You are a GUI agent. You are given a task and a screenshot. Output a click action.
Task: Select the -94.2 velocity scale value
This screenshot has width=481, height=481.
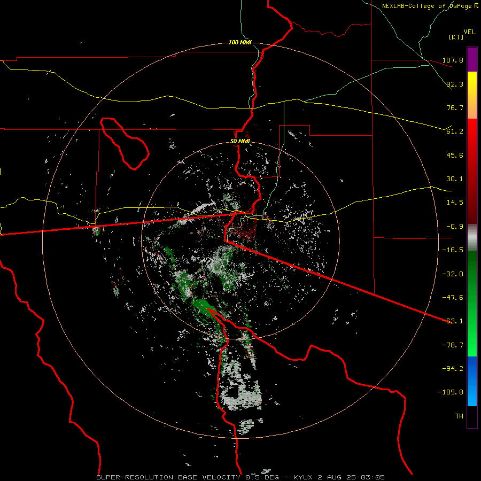(453, 369)
